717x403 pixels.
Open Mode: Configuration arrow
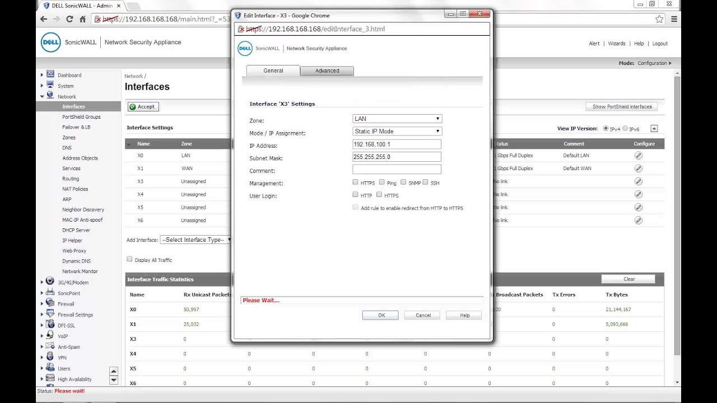[670, 63]
